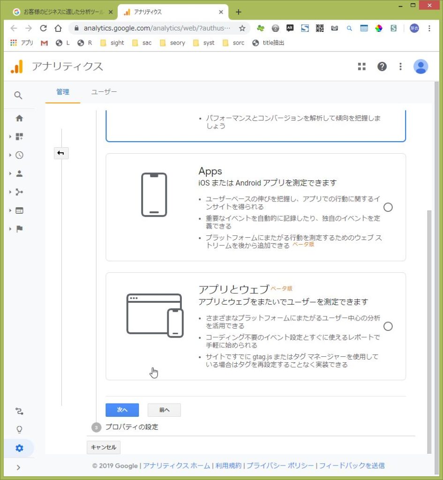This screenshot has width=443, height=480.
Task: Open the seory bookmark folder
Action: pos(173,43)
